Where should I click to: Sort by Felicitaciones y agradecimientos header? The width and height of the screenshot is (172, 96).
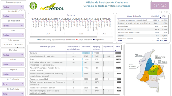(73, 48)
